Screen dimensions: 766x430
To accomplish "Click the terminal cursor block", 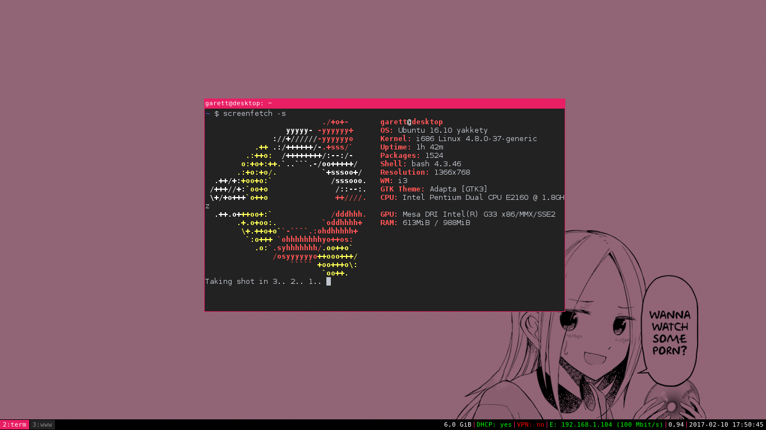I will click(329, 282).
